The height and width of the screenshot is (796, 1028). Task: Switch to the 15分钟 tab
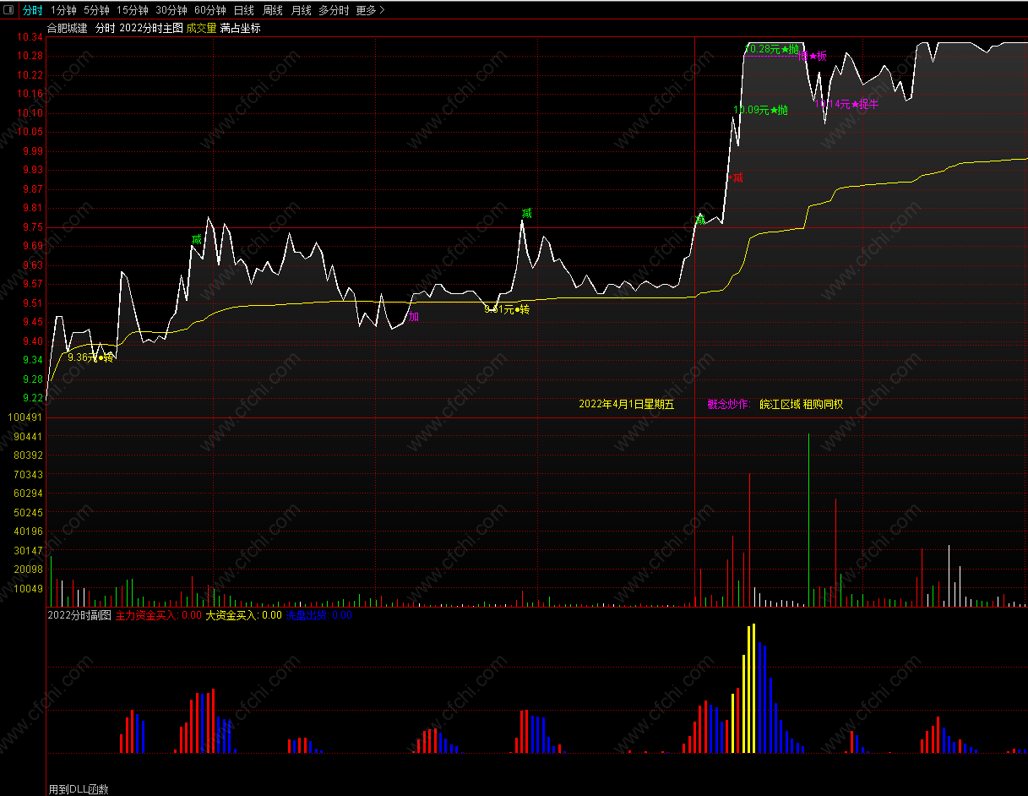(x=133, y=10)
